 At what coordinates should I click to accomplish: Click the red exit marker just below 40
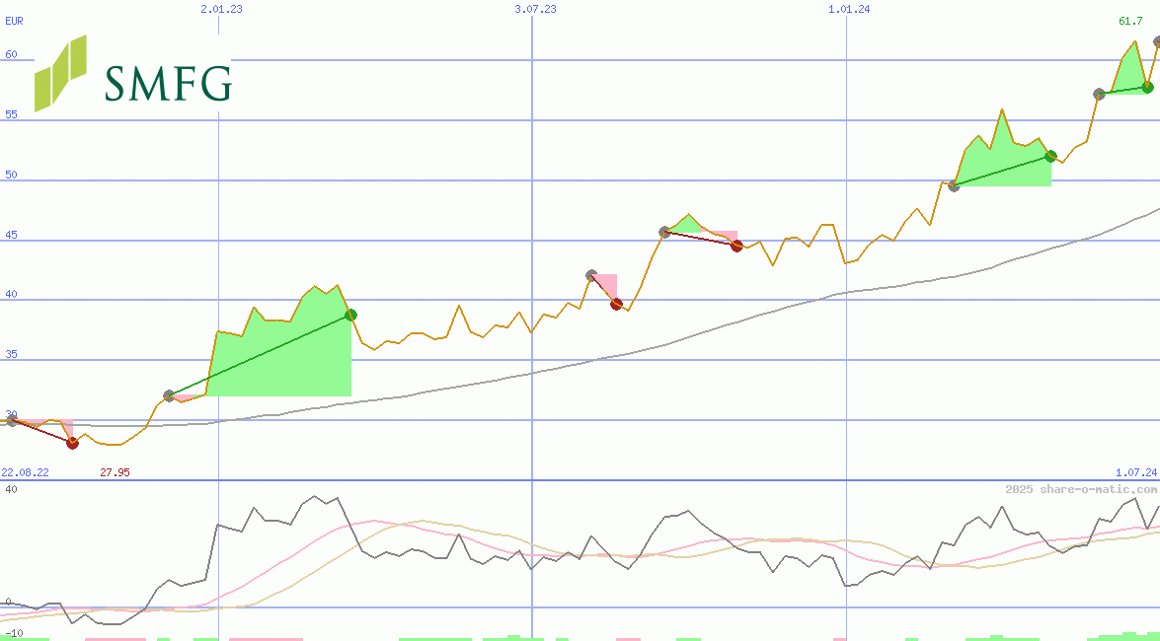616,304
